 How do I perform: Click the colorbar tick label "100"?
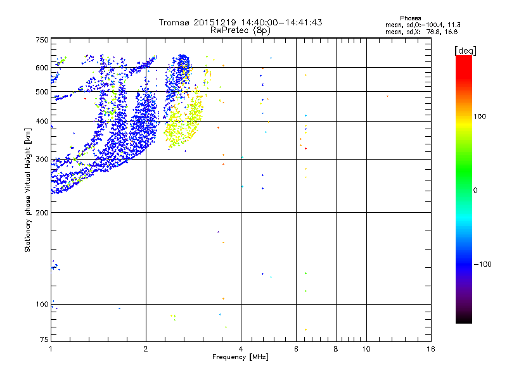click(480, 117)
